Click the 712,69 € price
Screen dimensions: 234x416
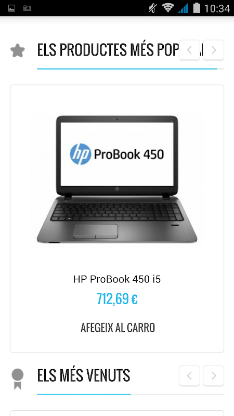(117, 298)
